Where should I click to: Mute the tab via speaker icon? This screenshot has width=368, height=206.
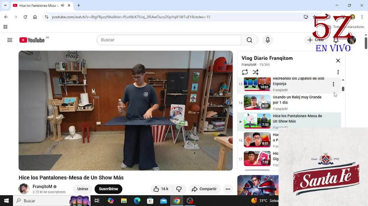coord(62,5)
